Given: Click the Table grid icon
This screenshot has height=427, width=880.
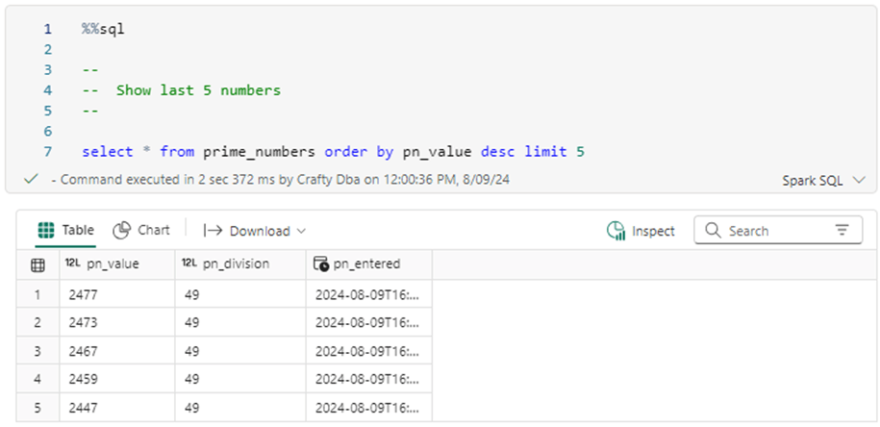Looking at the screenshot, I should pyautogui.click(x=45, y=231).
